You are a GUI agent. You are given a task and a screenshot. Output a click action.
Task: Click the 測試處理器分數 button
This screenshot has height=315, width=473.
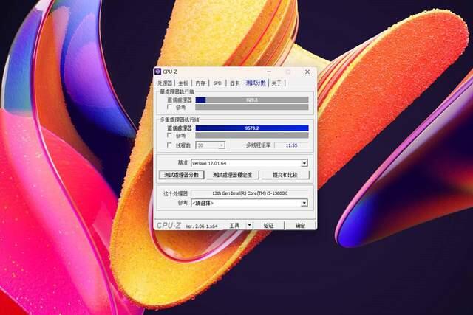[x=181, y=175]
